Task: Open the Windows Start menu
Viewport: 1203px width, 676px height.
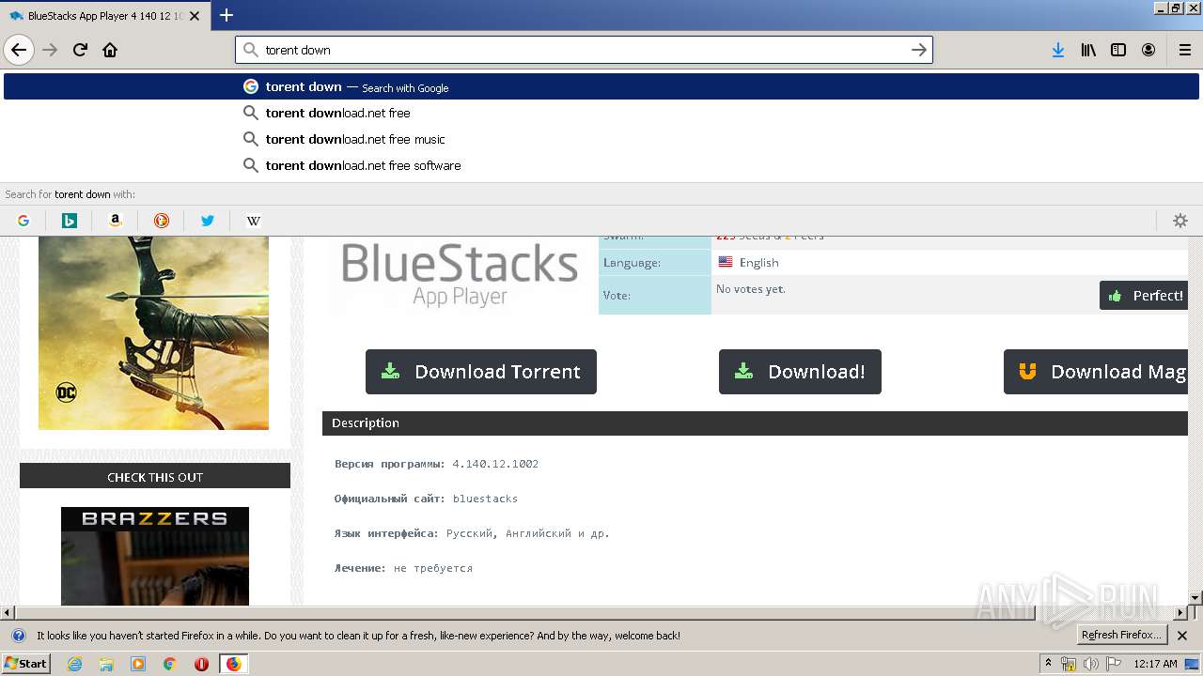Action: click(x=26, y=664)
